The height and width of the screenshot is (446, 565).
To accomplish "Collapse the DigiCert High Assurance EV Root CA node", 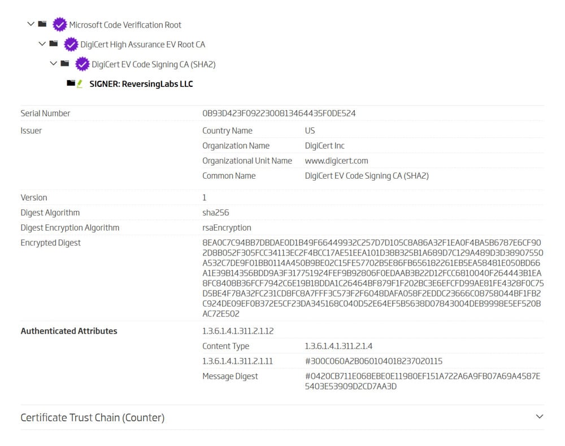I will 42,43.
